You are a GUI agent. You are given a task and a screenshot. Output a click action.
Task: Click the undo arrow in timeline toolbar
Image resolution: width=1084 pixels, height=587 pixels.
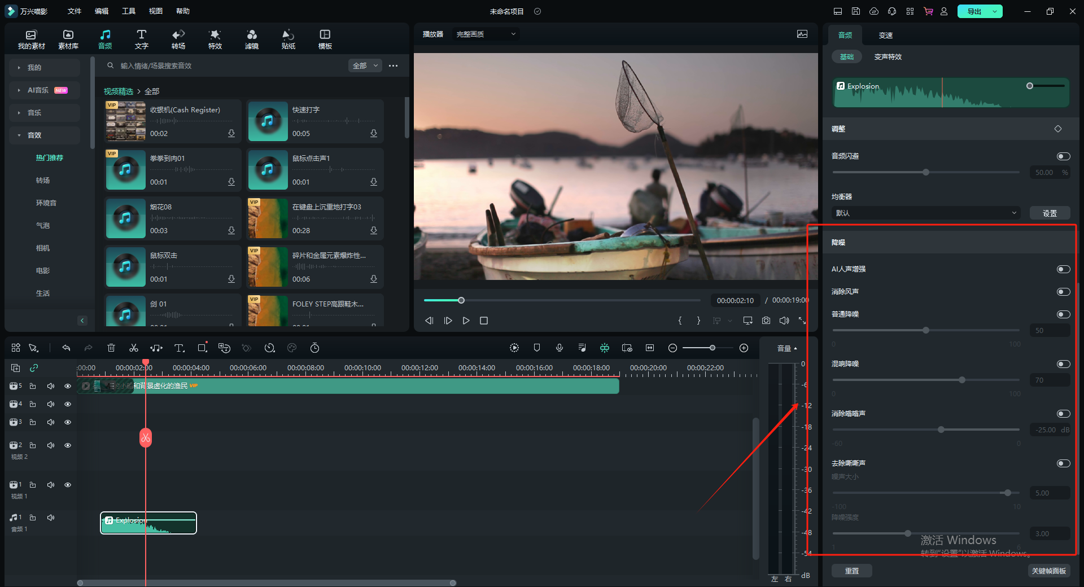click(66, 348)
